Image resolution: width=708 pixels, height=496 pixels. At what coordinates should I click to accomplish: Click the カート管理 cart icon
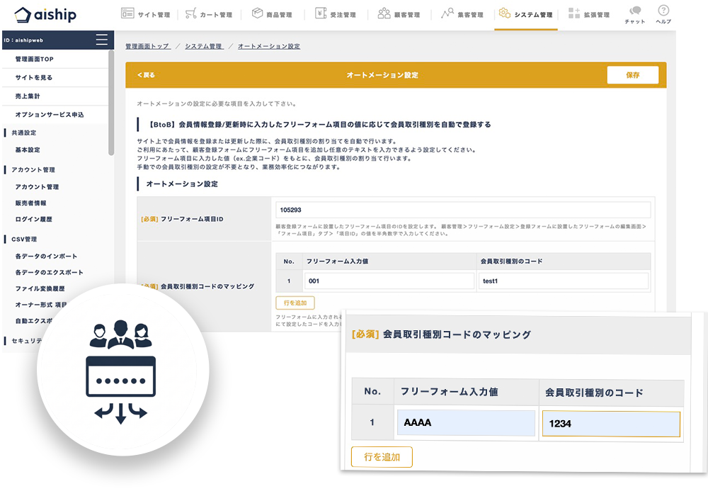click(191, 13)
